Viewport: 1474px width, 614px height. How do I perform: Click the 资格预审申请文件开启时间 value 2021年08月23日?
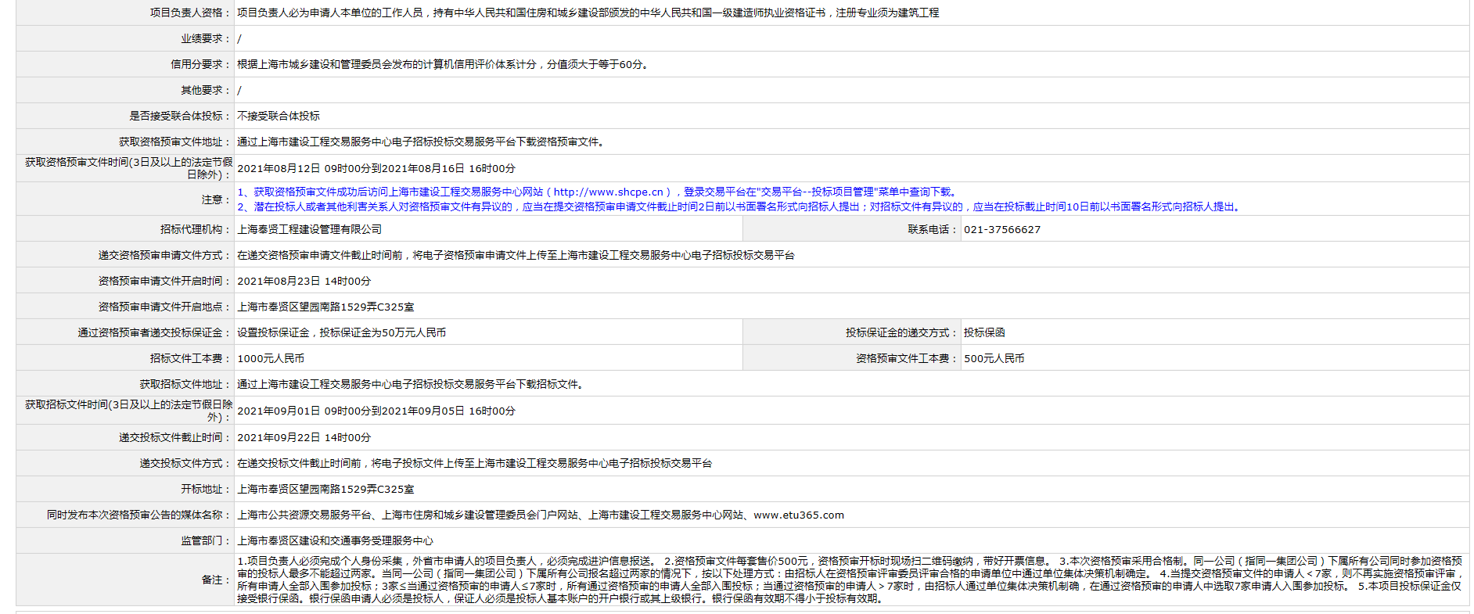tap(304, 282)
